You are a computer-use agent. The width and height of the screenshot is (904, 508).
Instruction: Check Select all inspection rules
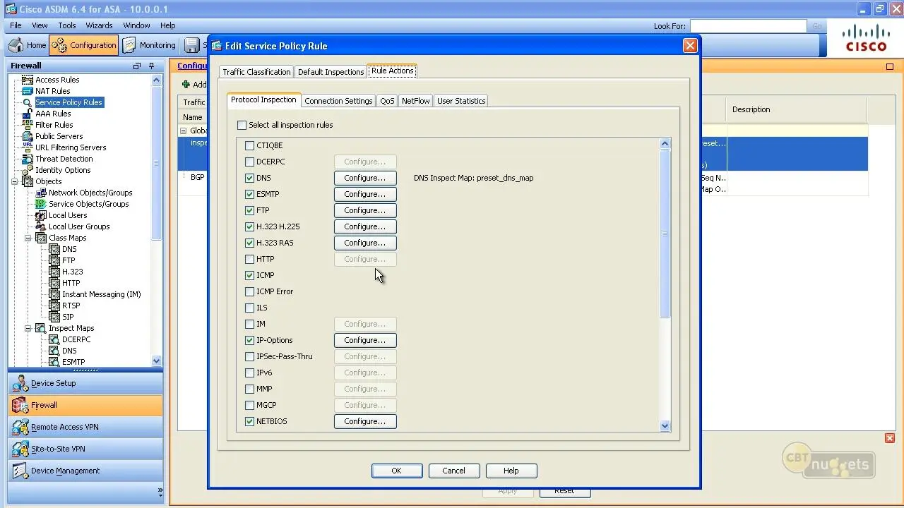(242, 125)
